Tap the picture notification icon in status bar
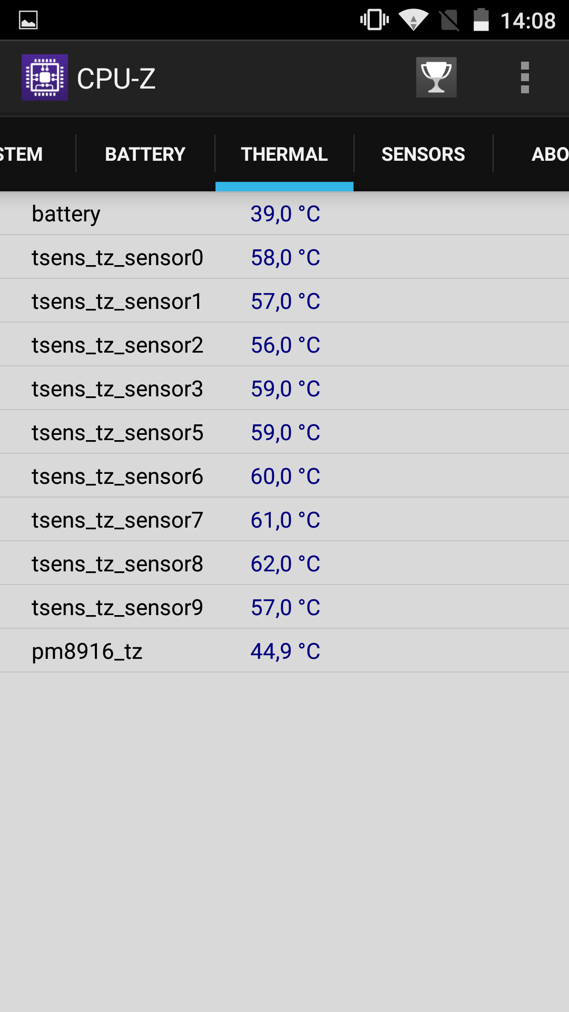This screenshot has height=1012, width=569. coord(28,21)
